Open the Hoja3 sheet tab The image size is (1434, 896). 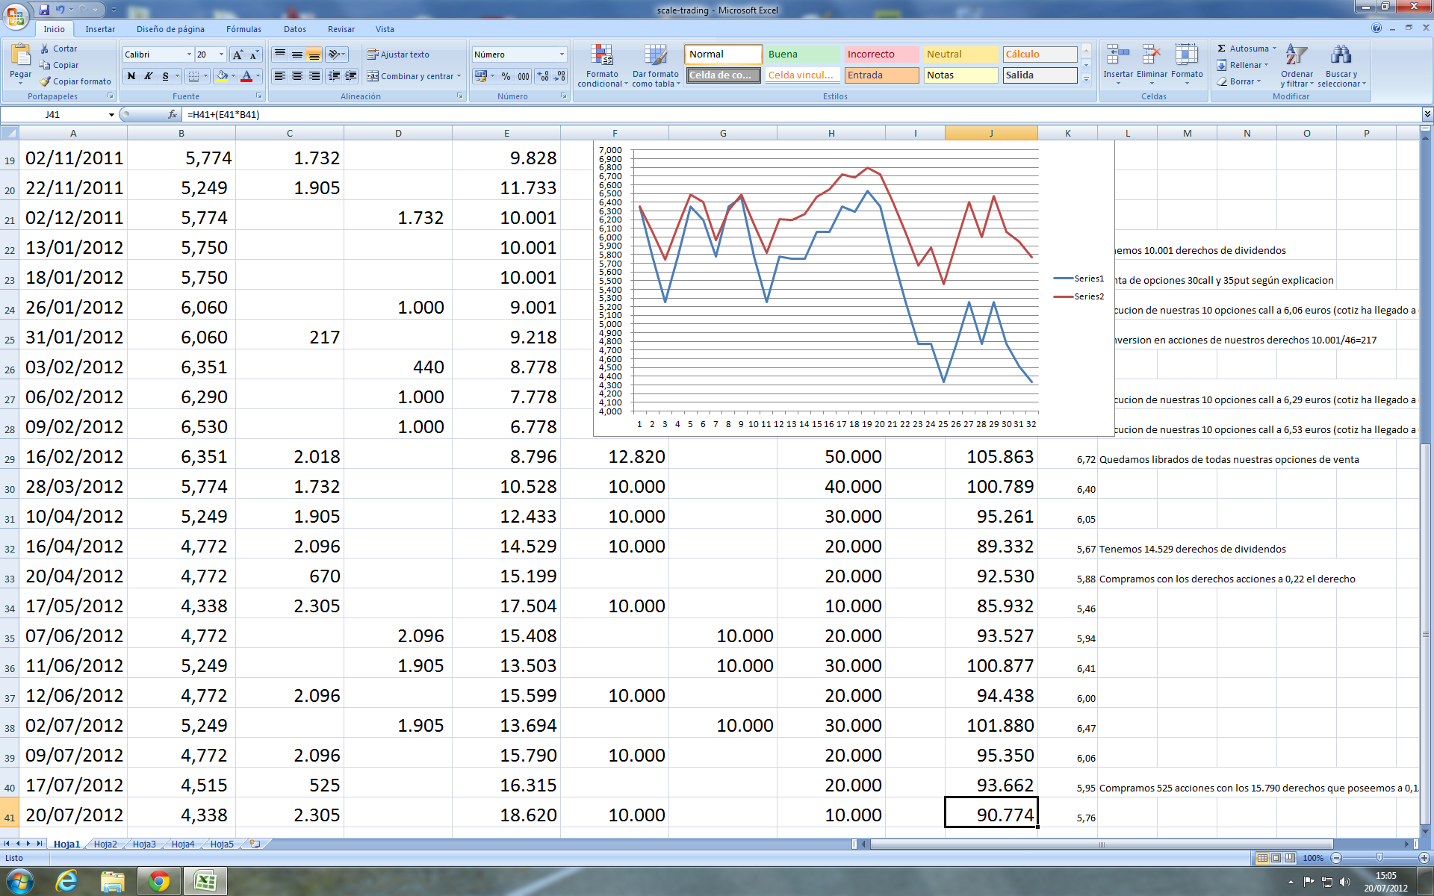(144, 844)
